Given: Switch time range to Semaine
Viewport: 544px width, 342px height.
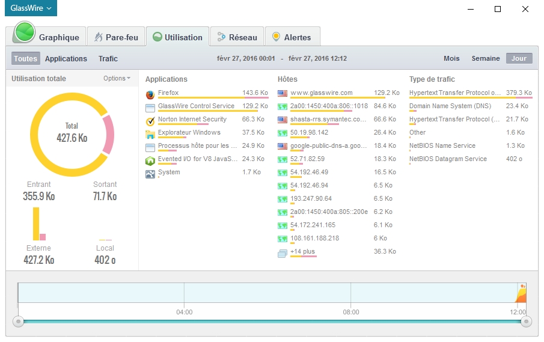Looking at the screenshot, I should pos(485,58).
